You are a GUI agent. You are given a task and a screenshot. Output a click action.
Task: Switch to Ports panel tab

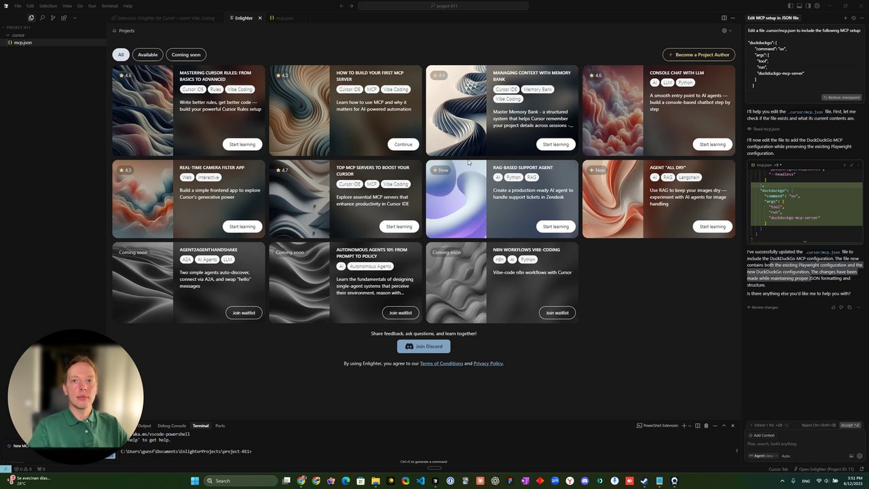pyautogui.click(x=220, y=426)
